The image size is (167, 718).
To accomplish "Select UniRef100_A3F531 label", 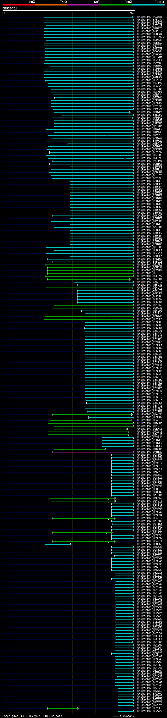I will pyautogui.click(x=150, y=285).
